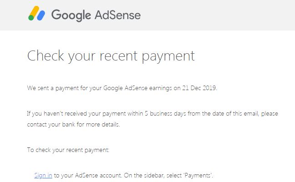Screen dimensions: 295x182
Task: Click 'To check your recent payment:' text
Action: tap(68, 150)
